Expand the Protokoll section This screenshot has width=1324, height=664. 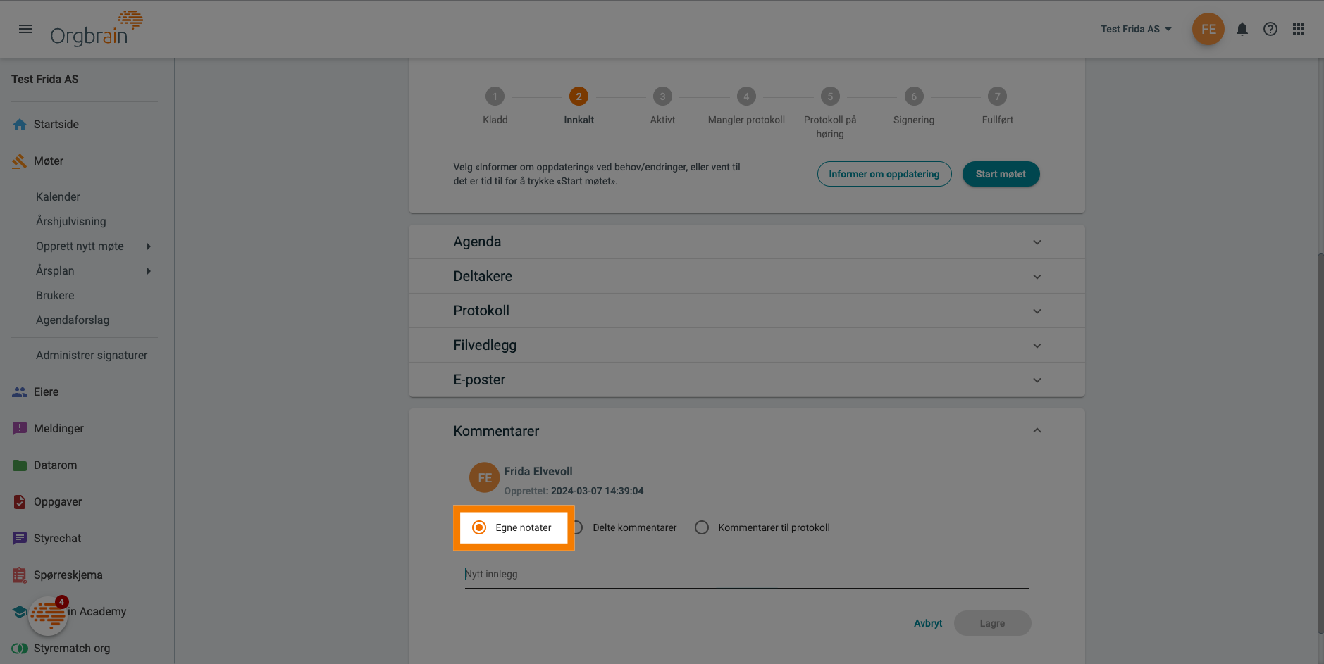click(x=746, y=311)
